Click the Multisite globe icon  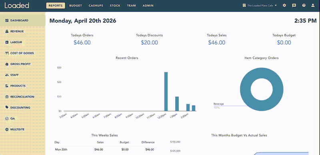[x=7, y=129]
